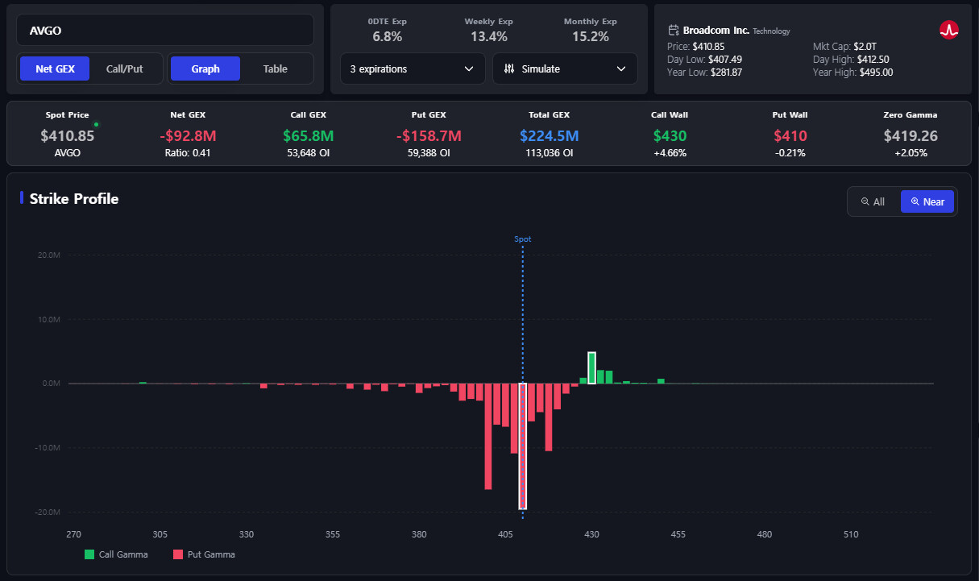Click the calendar icon beside Broadcom Inc.

coord(674,31)
